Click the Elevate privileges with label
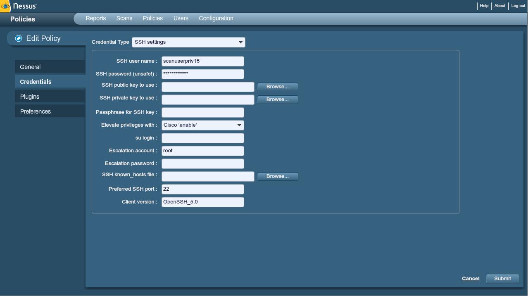 [x=129, y=125]
